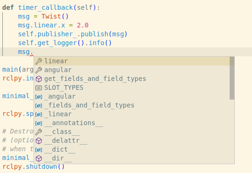The height and width of the screenshot is (173, 252).
Task: Click the cube icon beside '__delattr__'
Action: (39, 141)
